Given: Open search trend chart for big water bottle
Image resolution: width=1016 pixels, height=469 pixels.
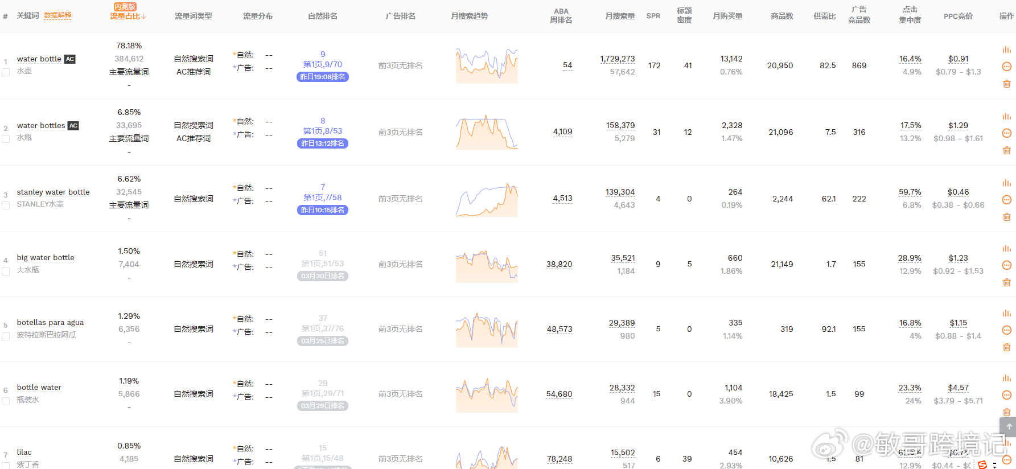Looking at the screenshot, I should click(x=487, y=265).
